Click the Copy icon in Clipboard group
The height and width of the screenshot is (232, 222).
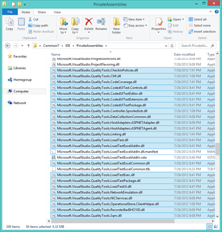(x=9, y=24)
